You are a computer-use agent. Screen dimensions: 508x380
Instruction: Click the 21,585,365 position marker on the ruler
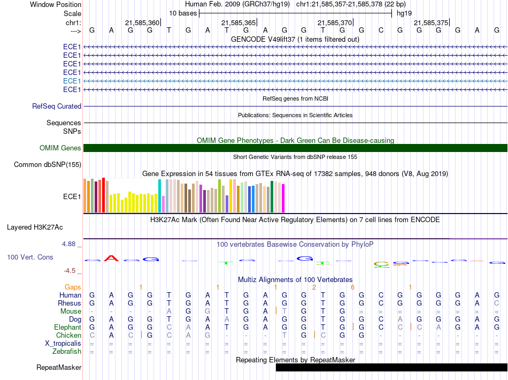tap(238, 23)
